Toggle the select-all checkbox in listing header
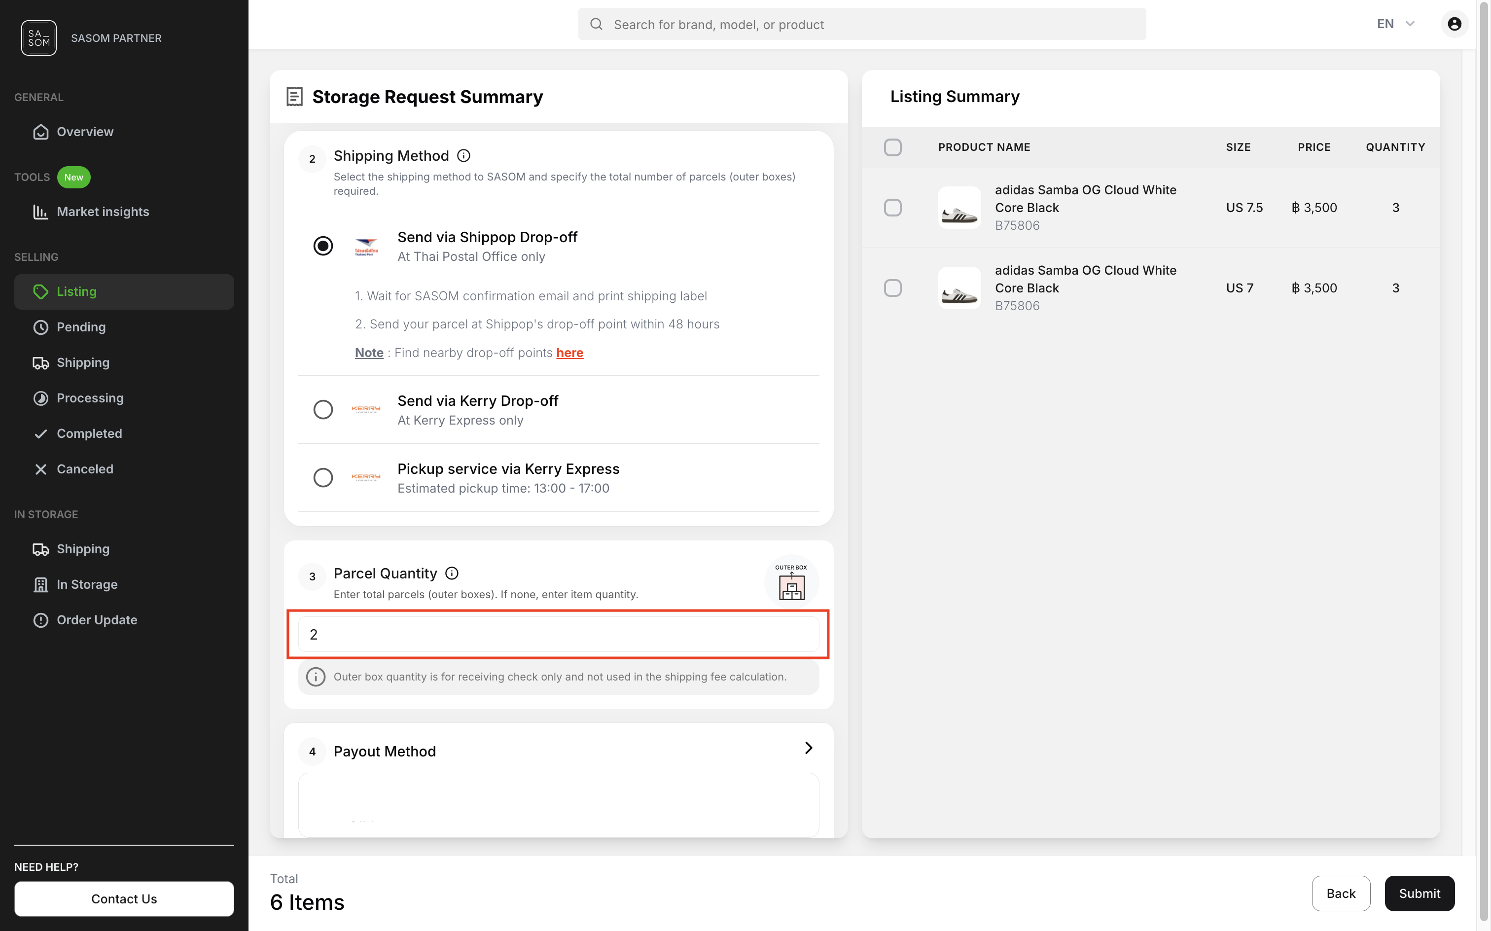The width and height of the screenshot is (1491, 931). coord(892,147)
